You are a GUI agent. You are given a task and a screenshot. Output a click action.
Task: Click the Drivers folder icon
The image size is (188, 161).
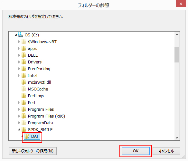point(23,62)
